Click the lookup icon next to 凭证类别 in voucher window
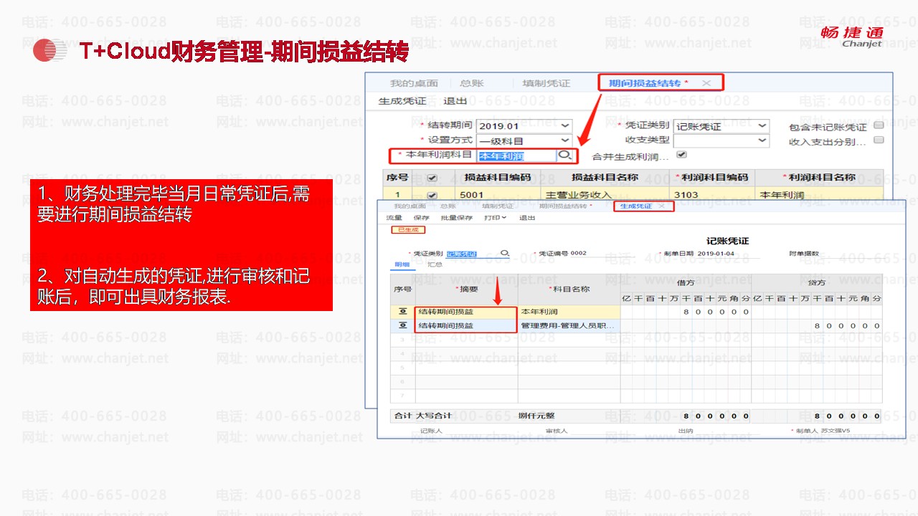The width and height of the screenshot is (918, 516). pos(505,254)
